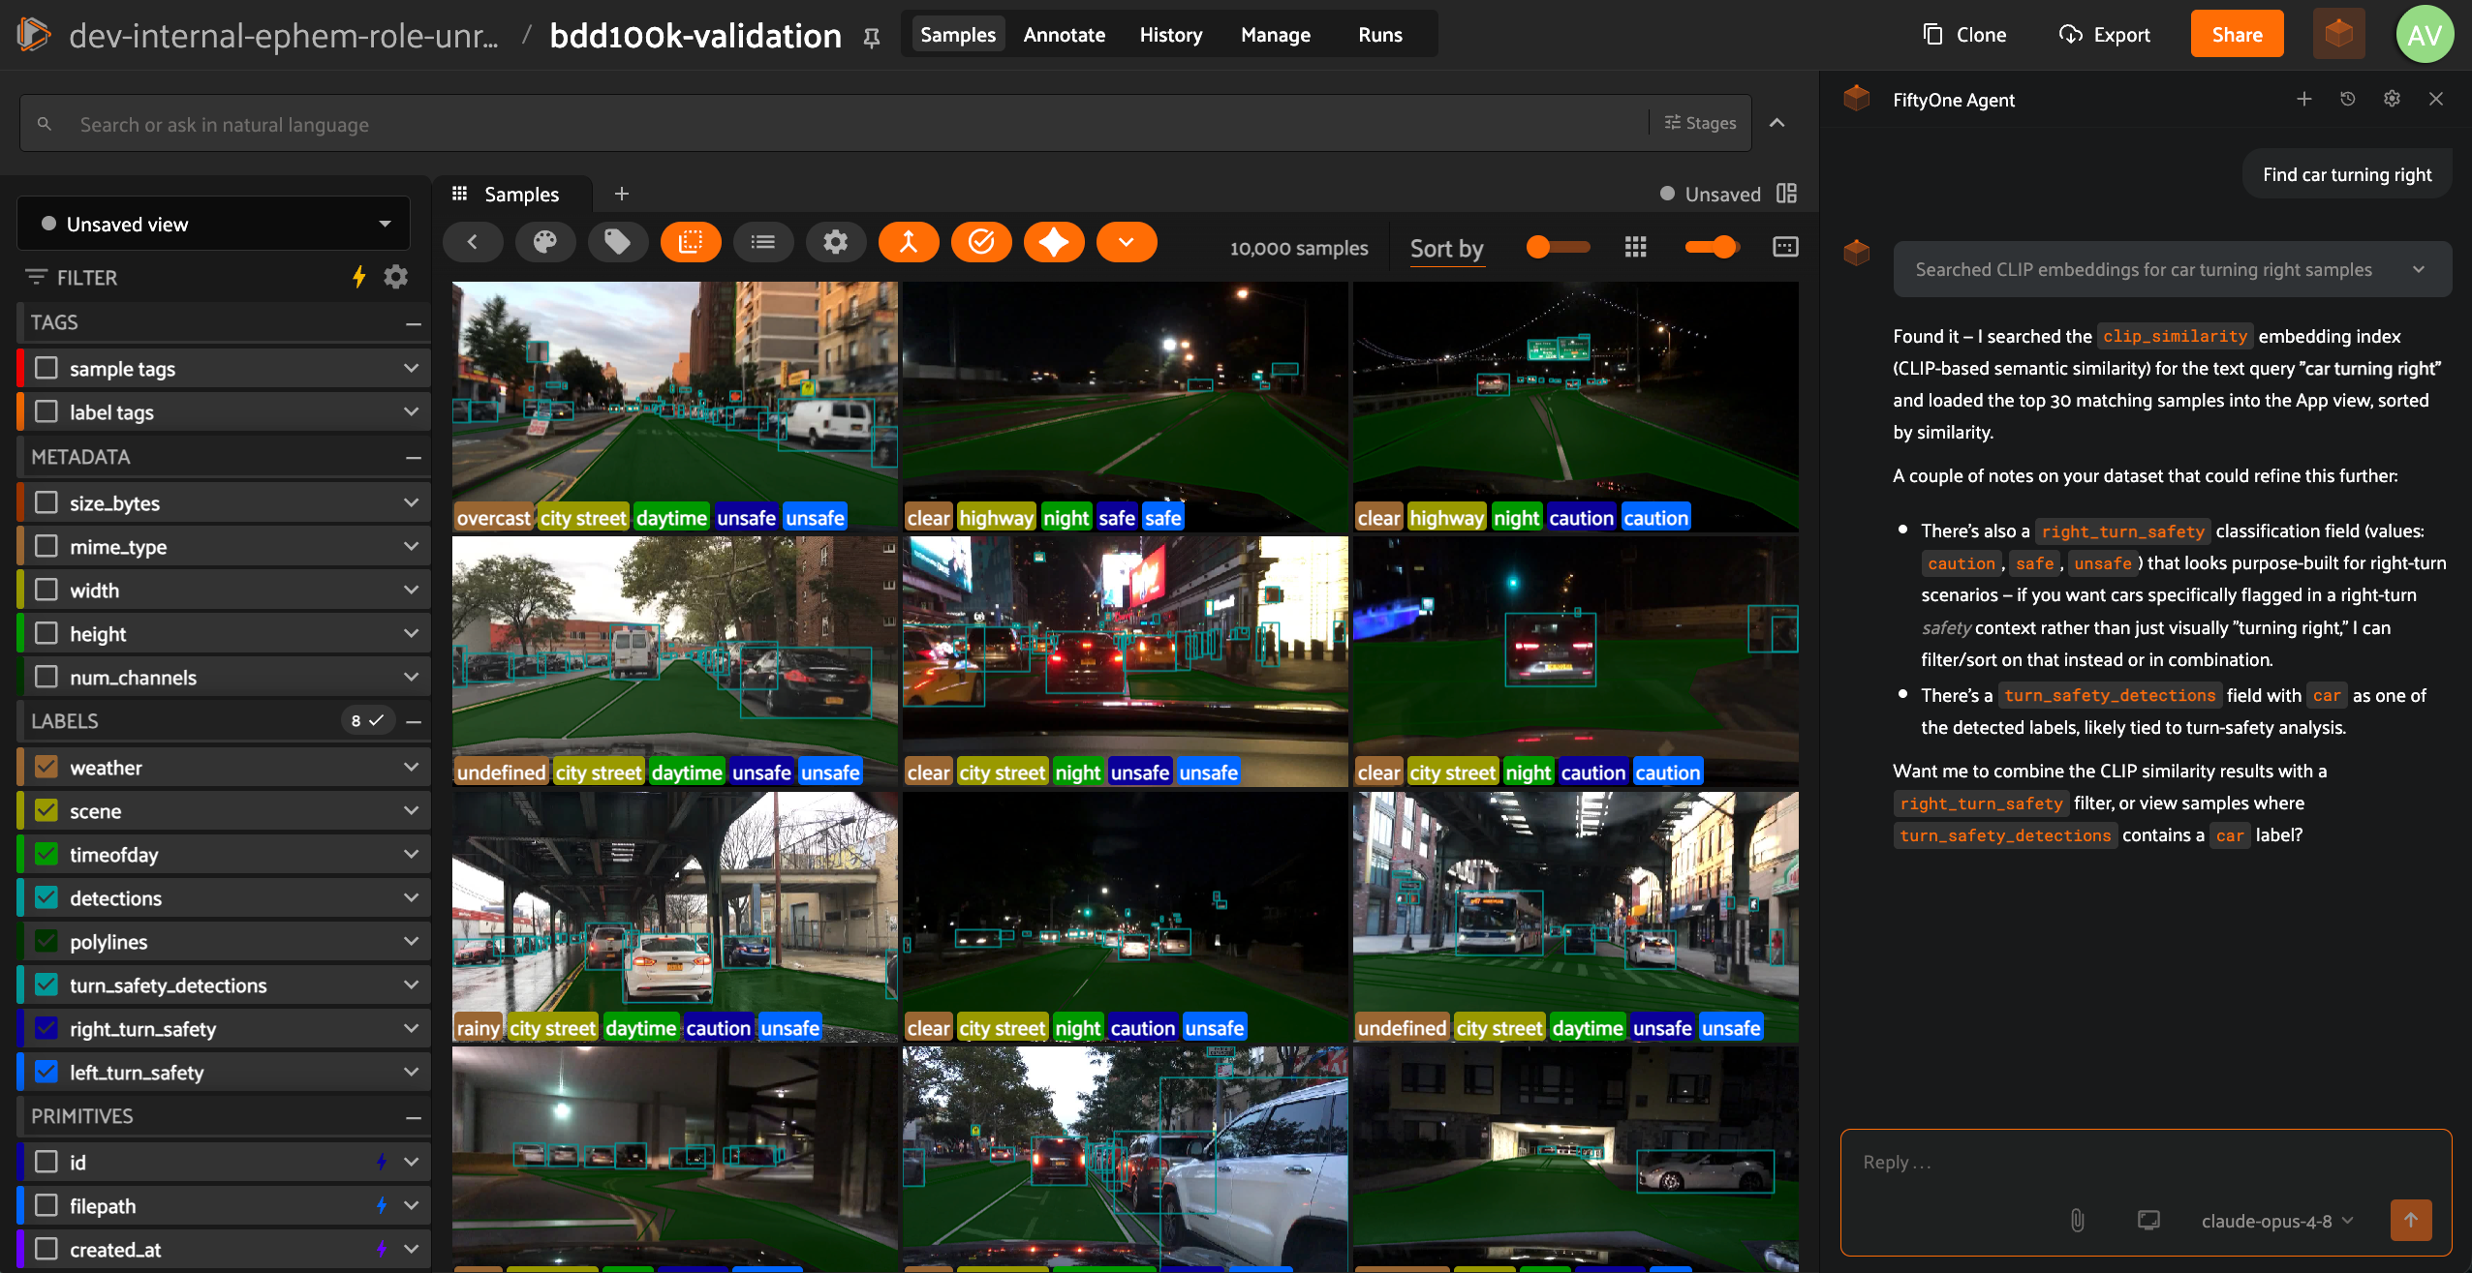Expand the Searched CLIP embeddings step

coord(2173,269)
